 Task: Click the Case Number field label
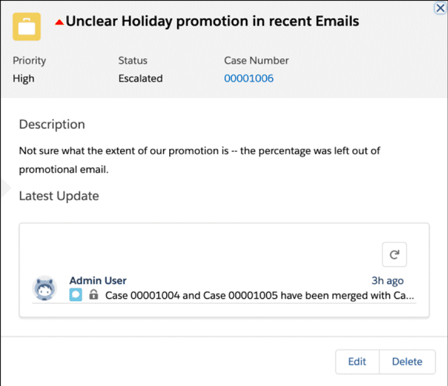[256, 60]
